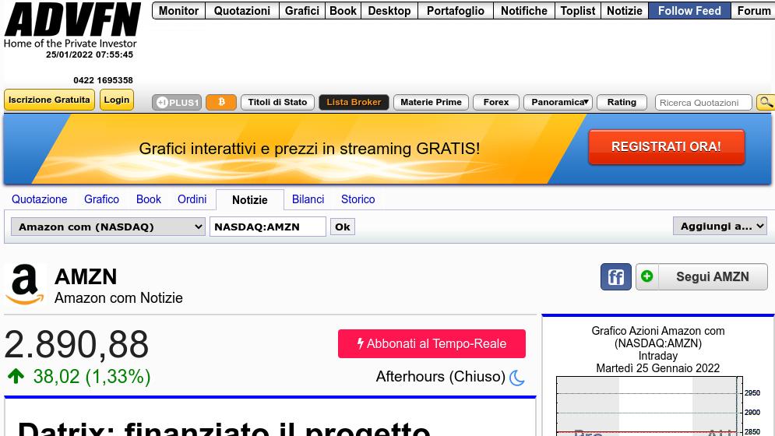
Task: Open the Lista Broker button
Action: [x=354, y=102]
